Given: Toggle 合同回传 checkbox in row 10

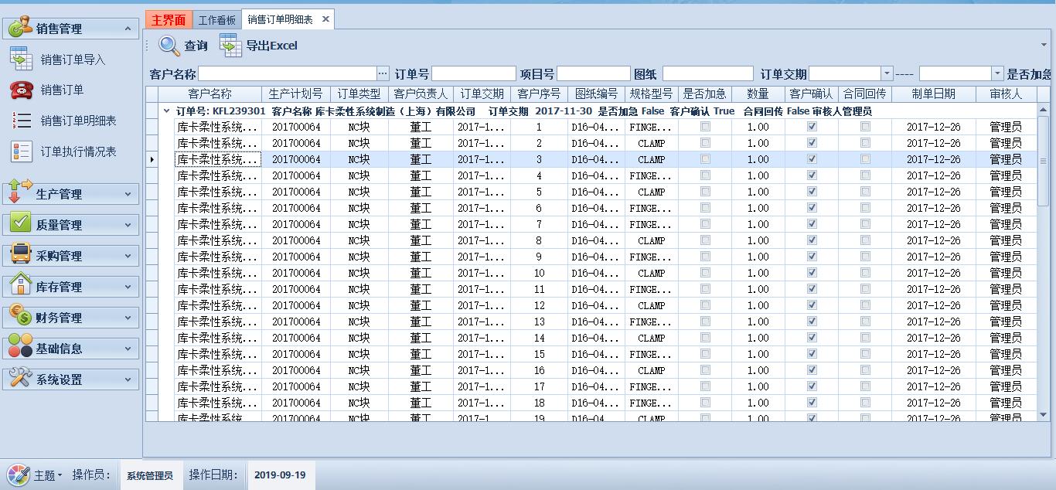Looking at the screenshot, I should [x=865, y=272].
